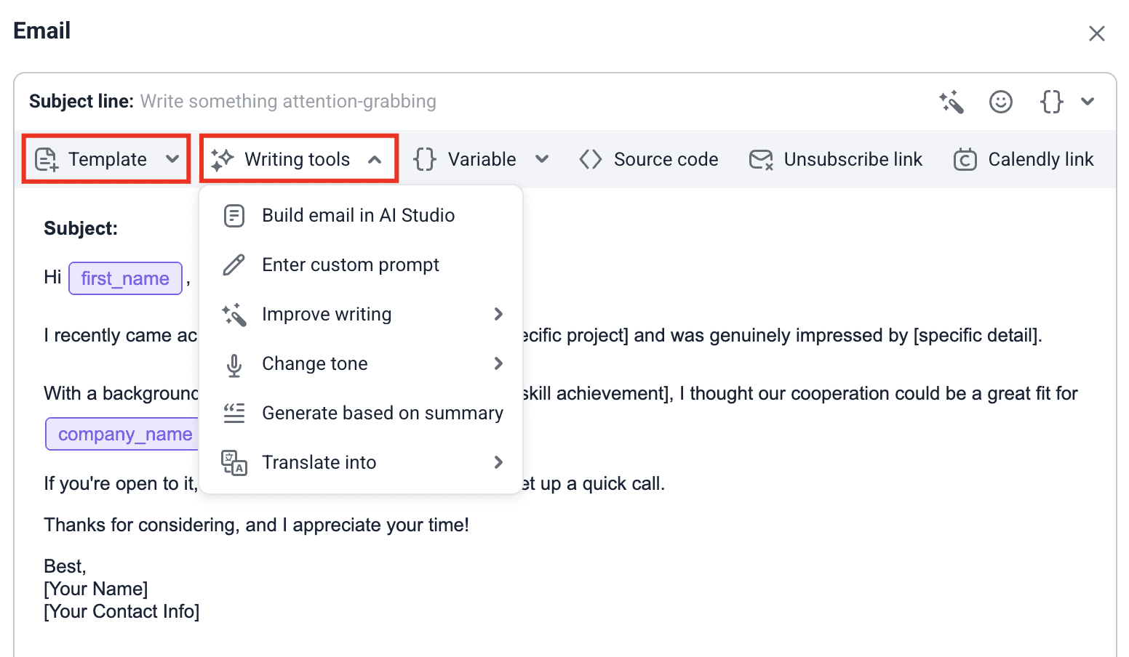
Task: Click the magic wand icon in subject line
Action: (951, 102)
